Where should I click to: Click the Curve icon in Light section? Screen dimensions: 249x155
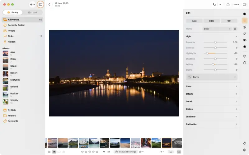[189, 77]
